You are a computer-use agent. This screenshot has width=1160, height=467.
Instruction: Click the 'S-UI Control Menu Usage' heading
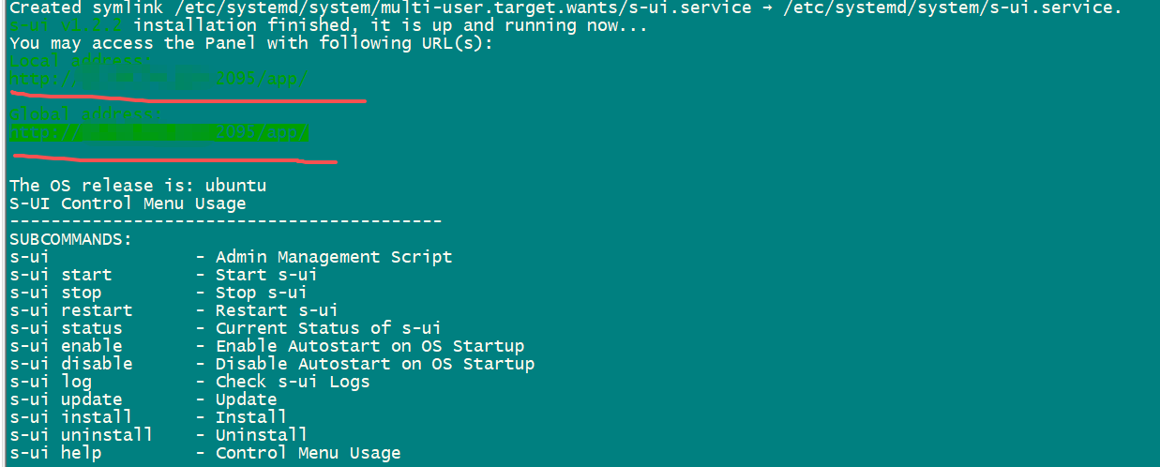(x=128, y=203)
